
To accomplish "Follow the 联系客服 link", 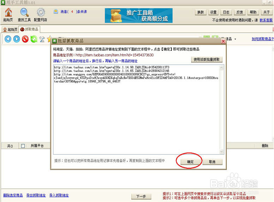I will [x=266, y=20].
